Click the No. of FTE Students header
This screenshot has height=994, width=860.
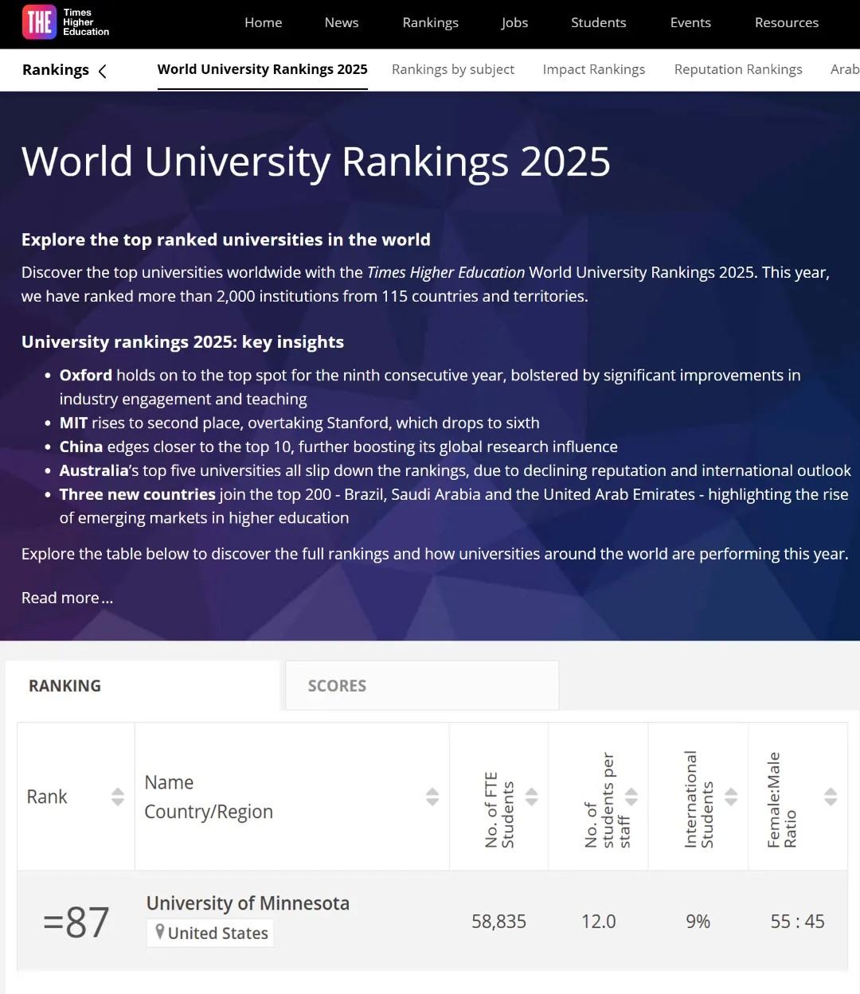click(499, 809)
